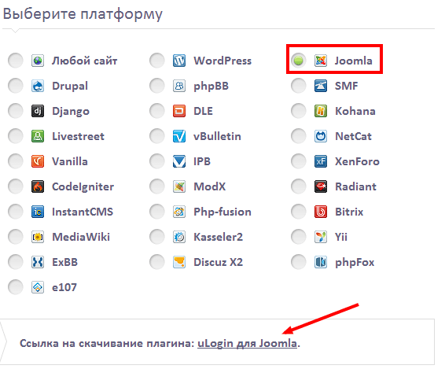Click the Vanilla logo icon
This screenshot has height=369, width=445.
[38, 161]
